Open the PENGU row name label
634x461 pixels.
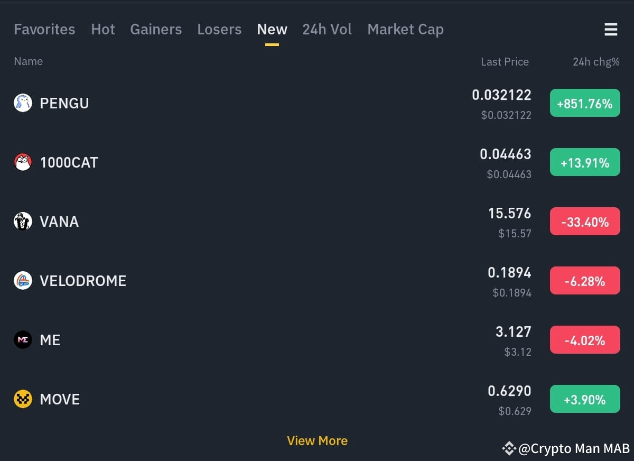[64, 103]
